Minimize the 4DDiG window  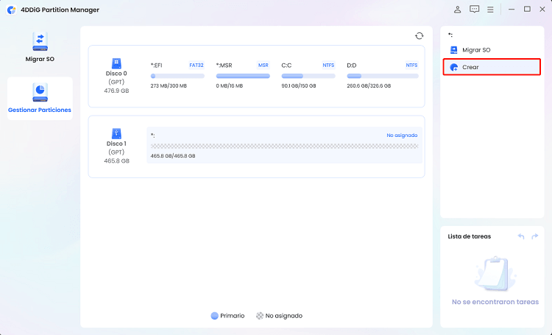[512, 10]
